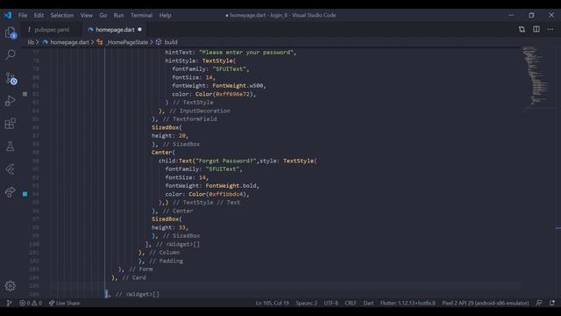
Task: Click the // Column closing comment line
Action: click(x=160, y=253)
